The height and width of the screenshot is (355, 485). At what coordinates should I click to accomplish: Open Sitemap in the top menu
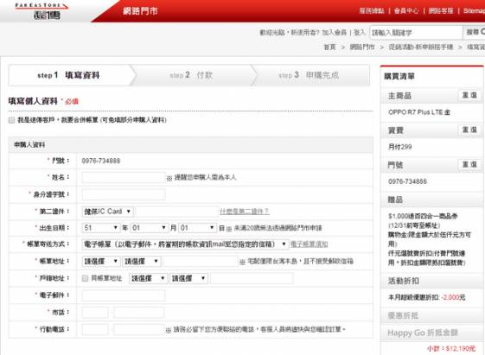pyautogui.click(x=474, y=11)
